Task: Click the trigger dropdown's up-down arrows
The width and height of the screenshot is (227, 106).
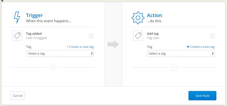Action: [92, 54]
